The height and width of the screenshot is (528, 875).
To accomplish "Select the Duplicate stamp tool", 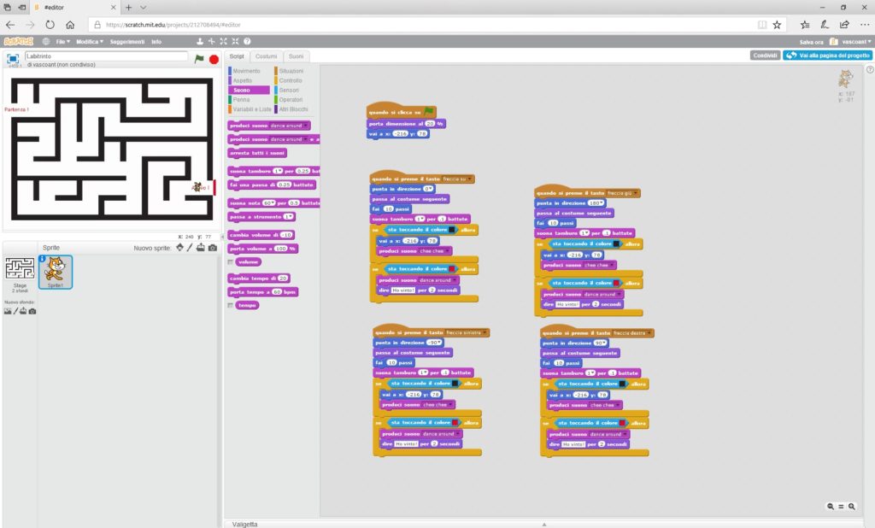I will pyautogui.click(x=200, y=41).
